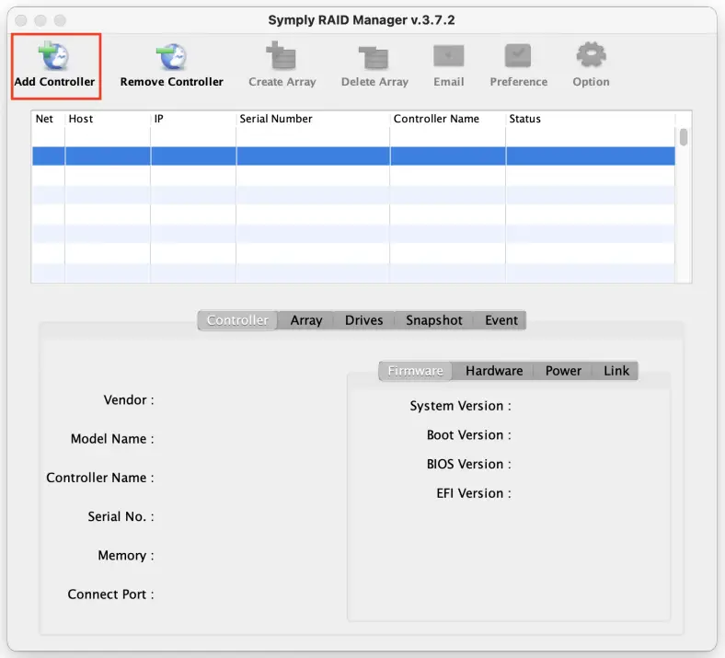Click the Remove Controller text label
Viewport: 725px width, 658px height.
click(x=171, y=81)
